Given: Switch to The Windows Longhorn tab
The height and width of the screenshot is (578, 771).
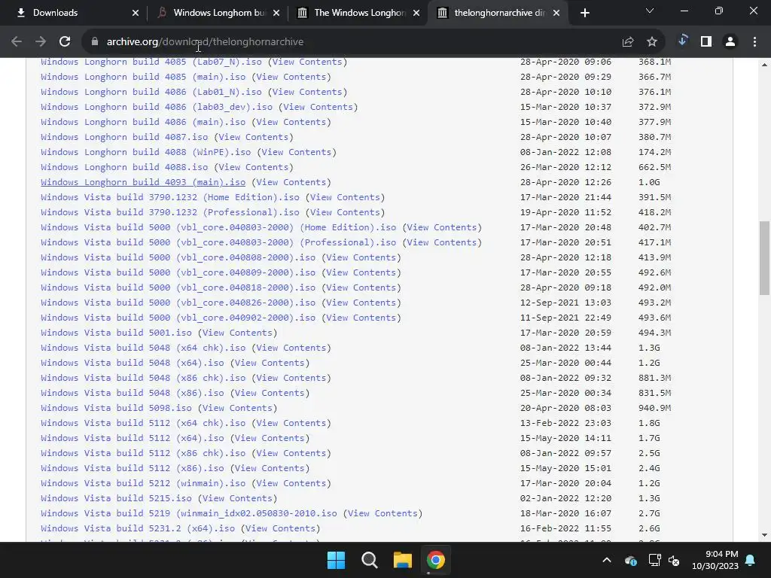Looking at the screenshot, I should (x=359, y=13).
